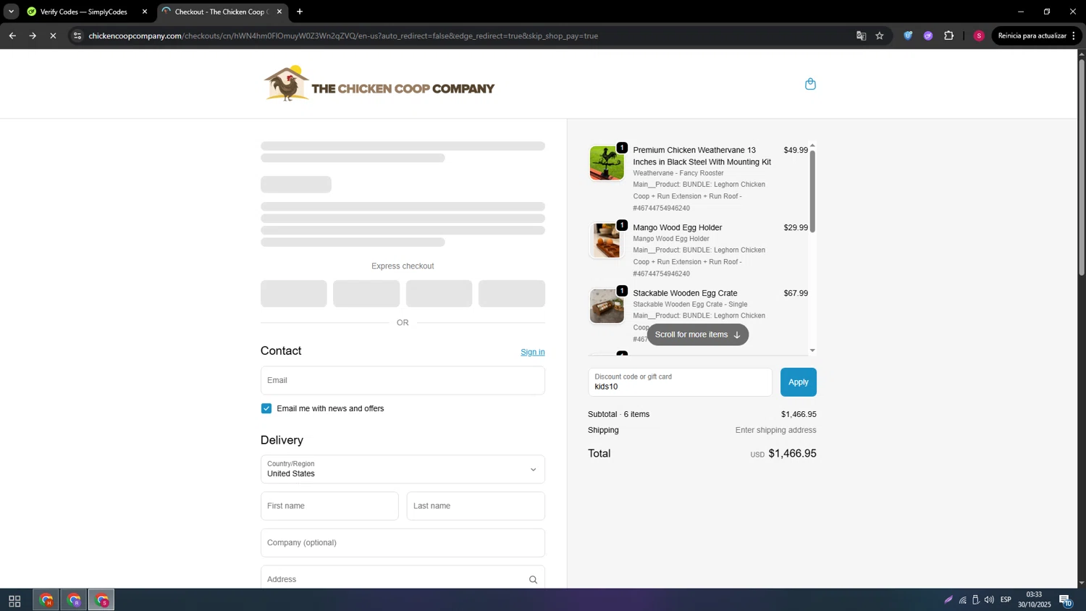Viewport: 1086px width, 611px height.
Task: Focus the Email input field
Action: click(x=403, y=380)
